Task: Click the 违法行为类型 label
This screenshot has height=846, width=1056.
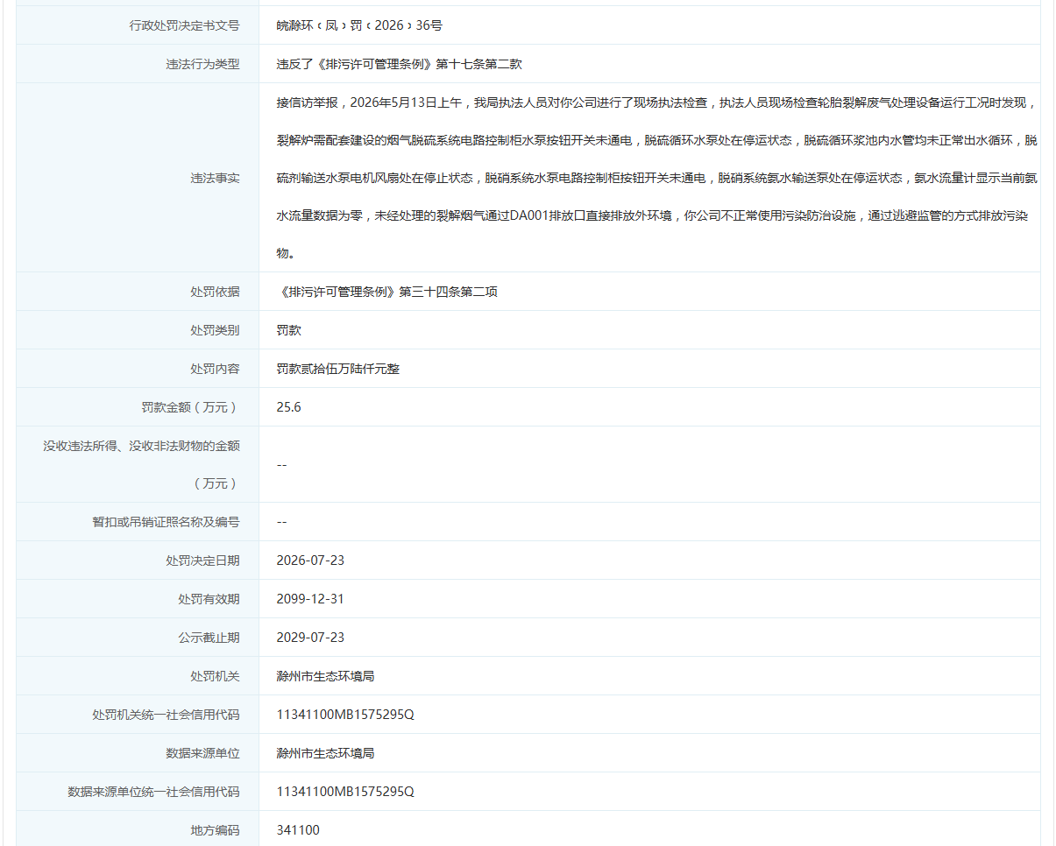Action: coord(202,64)
